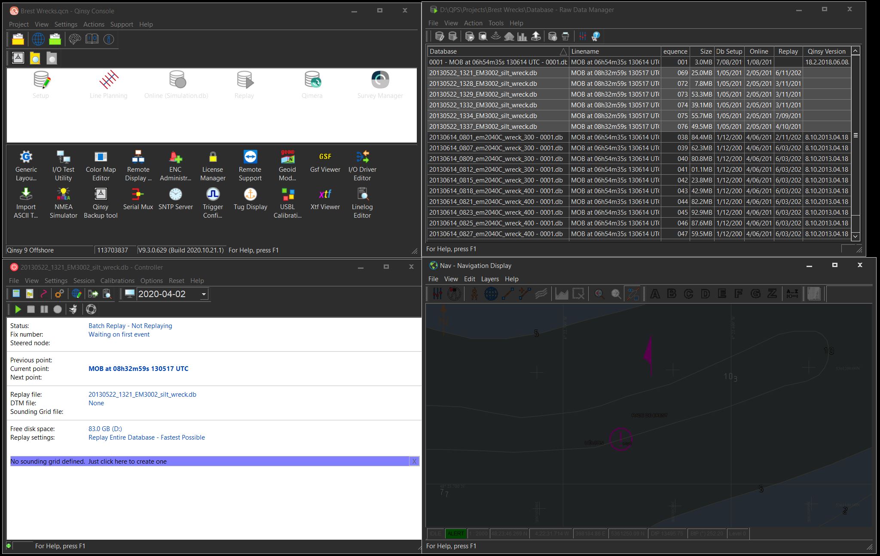The image size is (880, 556).
Task: Open the Xtf Viewer utility
Action: click(x=325, y=195)
